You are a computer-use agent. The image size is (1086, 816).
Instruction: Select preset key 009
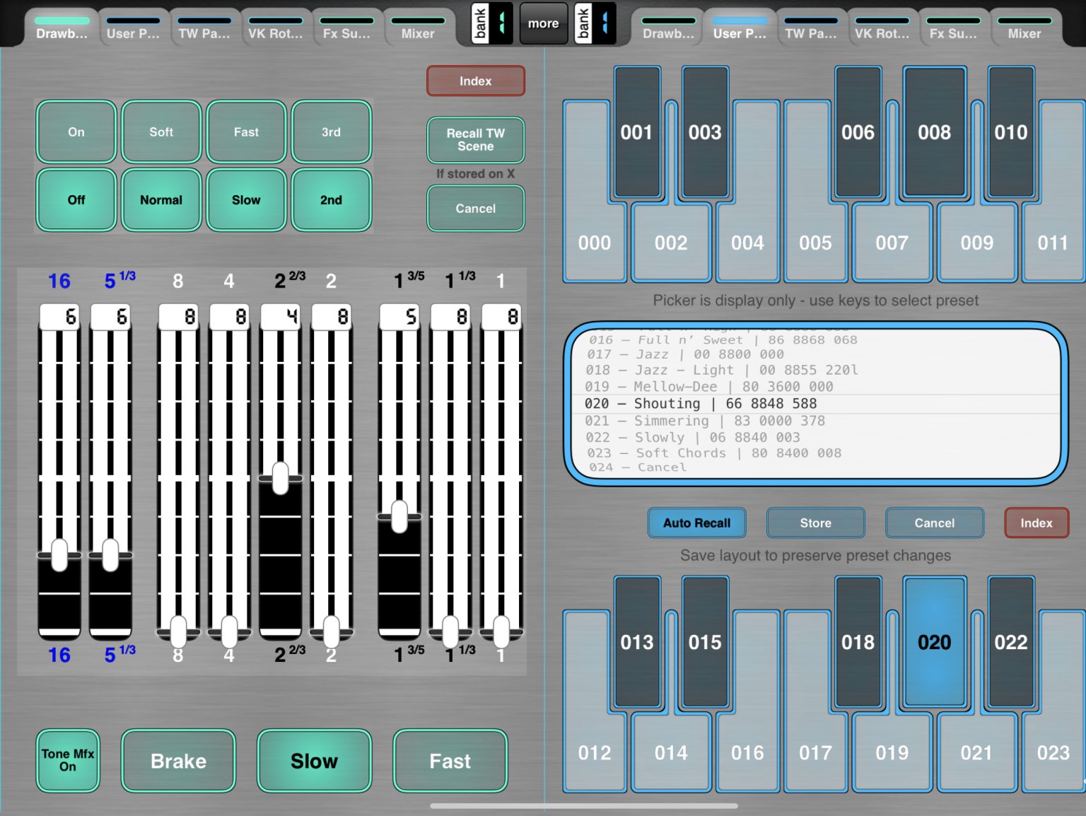(x=976, y=243)
